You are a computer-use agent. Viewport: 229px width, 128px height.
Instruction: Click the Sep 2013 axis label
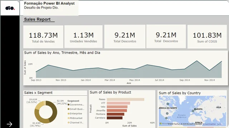pyautogui.click(x=36, y=80)
